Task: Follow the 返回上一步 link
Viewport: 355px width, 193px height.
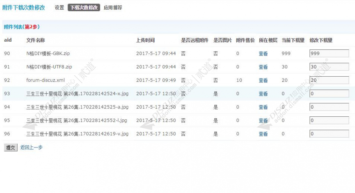Action: point(31,147)
